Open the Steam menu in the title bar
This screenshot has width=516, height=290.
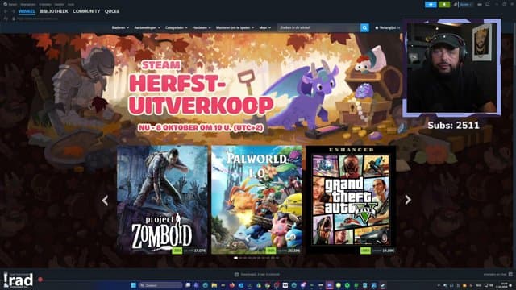pyautogui.click(x=10, y=4)
